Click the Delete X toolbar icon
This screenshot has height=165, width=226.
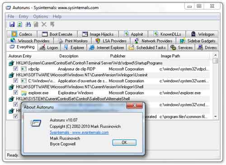(44, 24)
